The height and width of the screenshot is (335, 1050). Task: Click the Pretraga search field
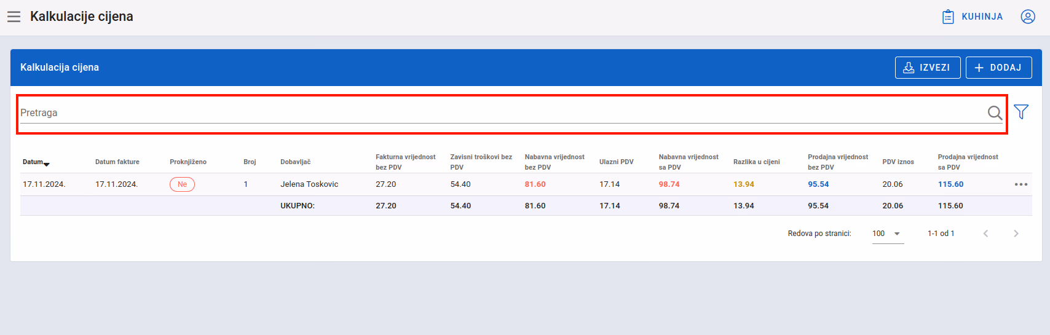502,112
